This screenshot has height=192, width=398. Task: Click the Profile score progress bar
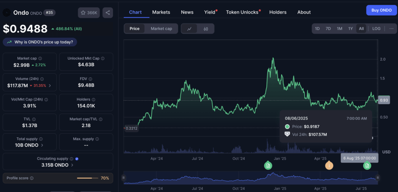pos(87,178)
